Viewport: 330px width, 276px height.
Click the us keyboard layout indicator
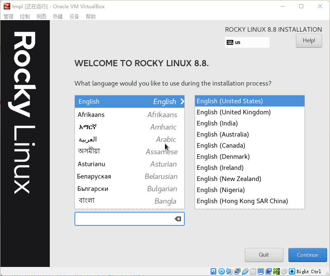[247, 42]
